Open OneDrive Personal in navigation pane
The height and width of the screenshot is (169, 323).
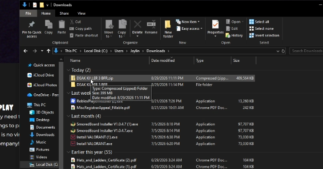pyautogui.click(x=43, y=95)
